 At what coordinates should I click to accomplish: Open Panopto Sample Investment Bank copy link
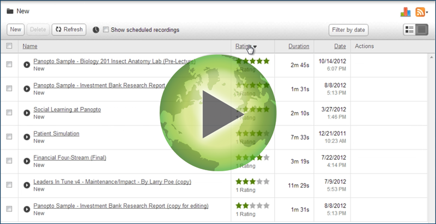120,206
